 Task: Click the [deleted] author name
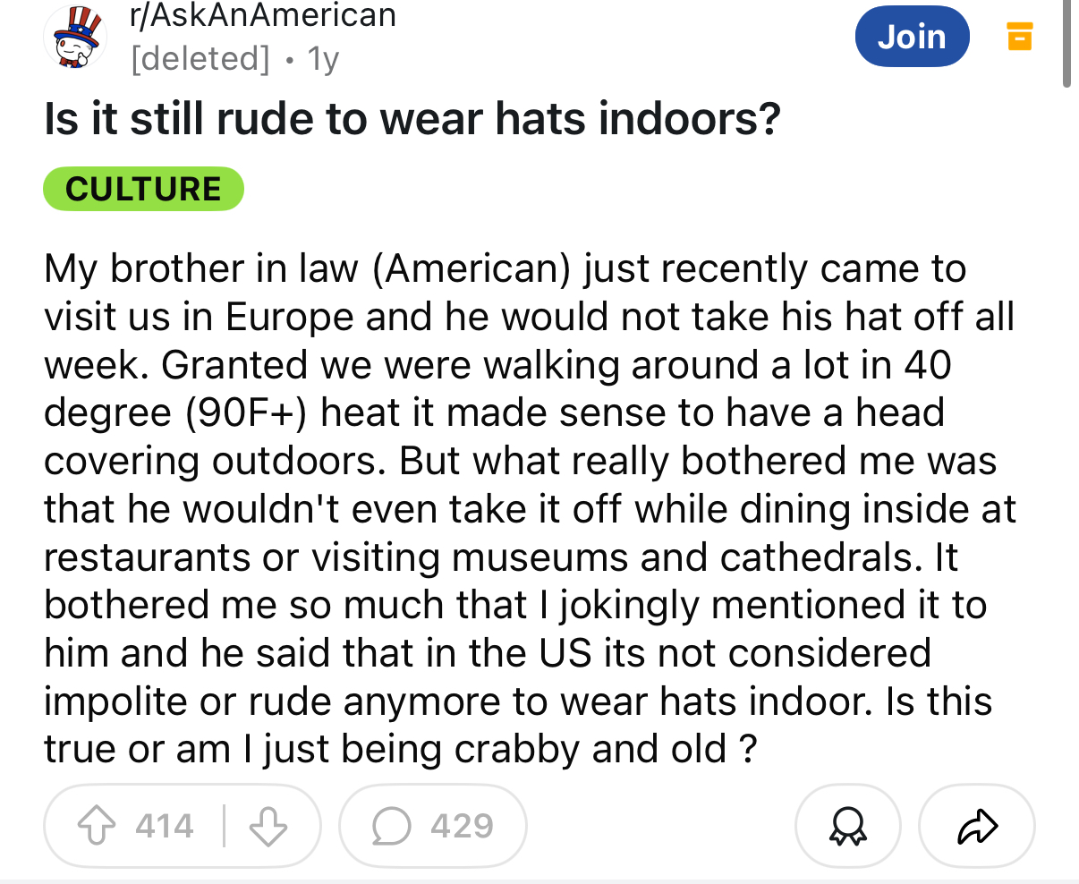pos(200,59)
